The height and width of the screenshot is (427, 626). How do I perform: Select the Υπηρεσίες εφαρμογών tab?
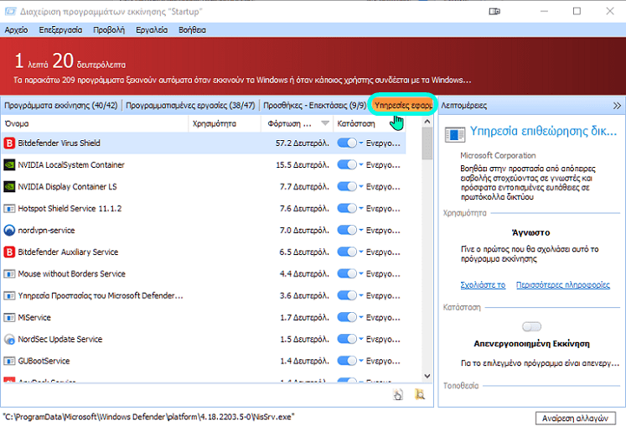click(x=403, y=105)
